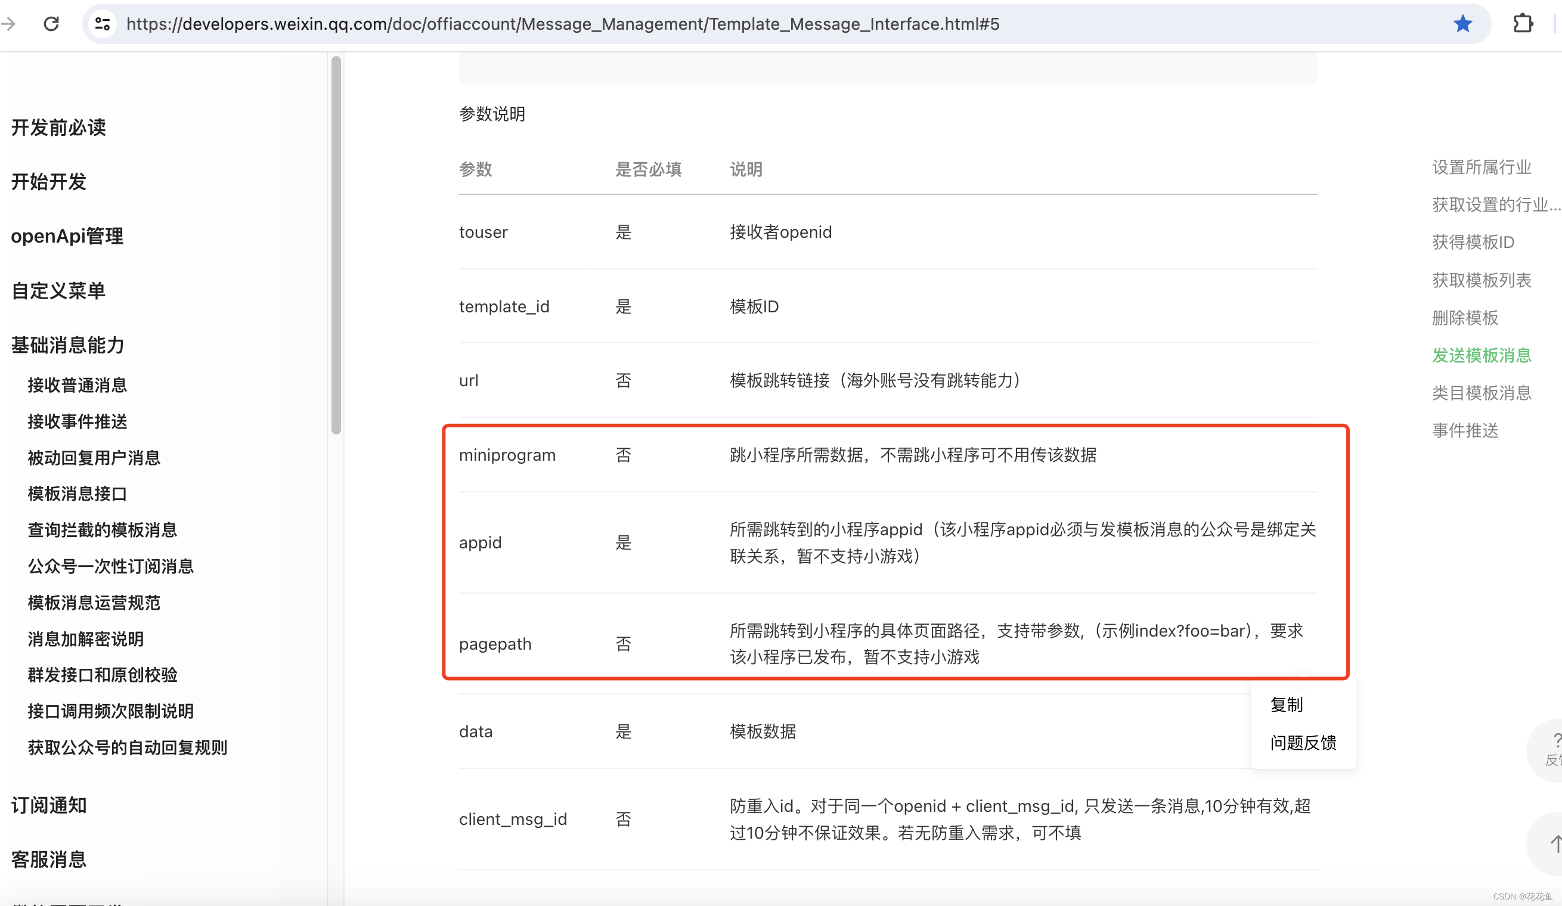Choose 问题反馈 from the popup menu

tap(1302, 743)
